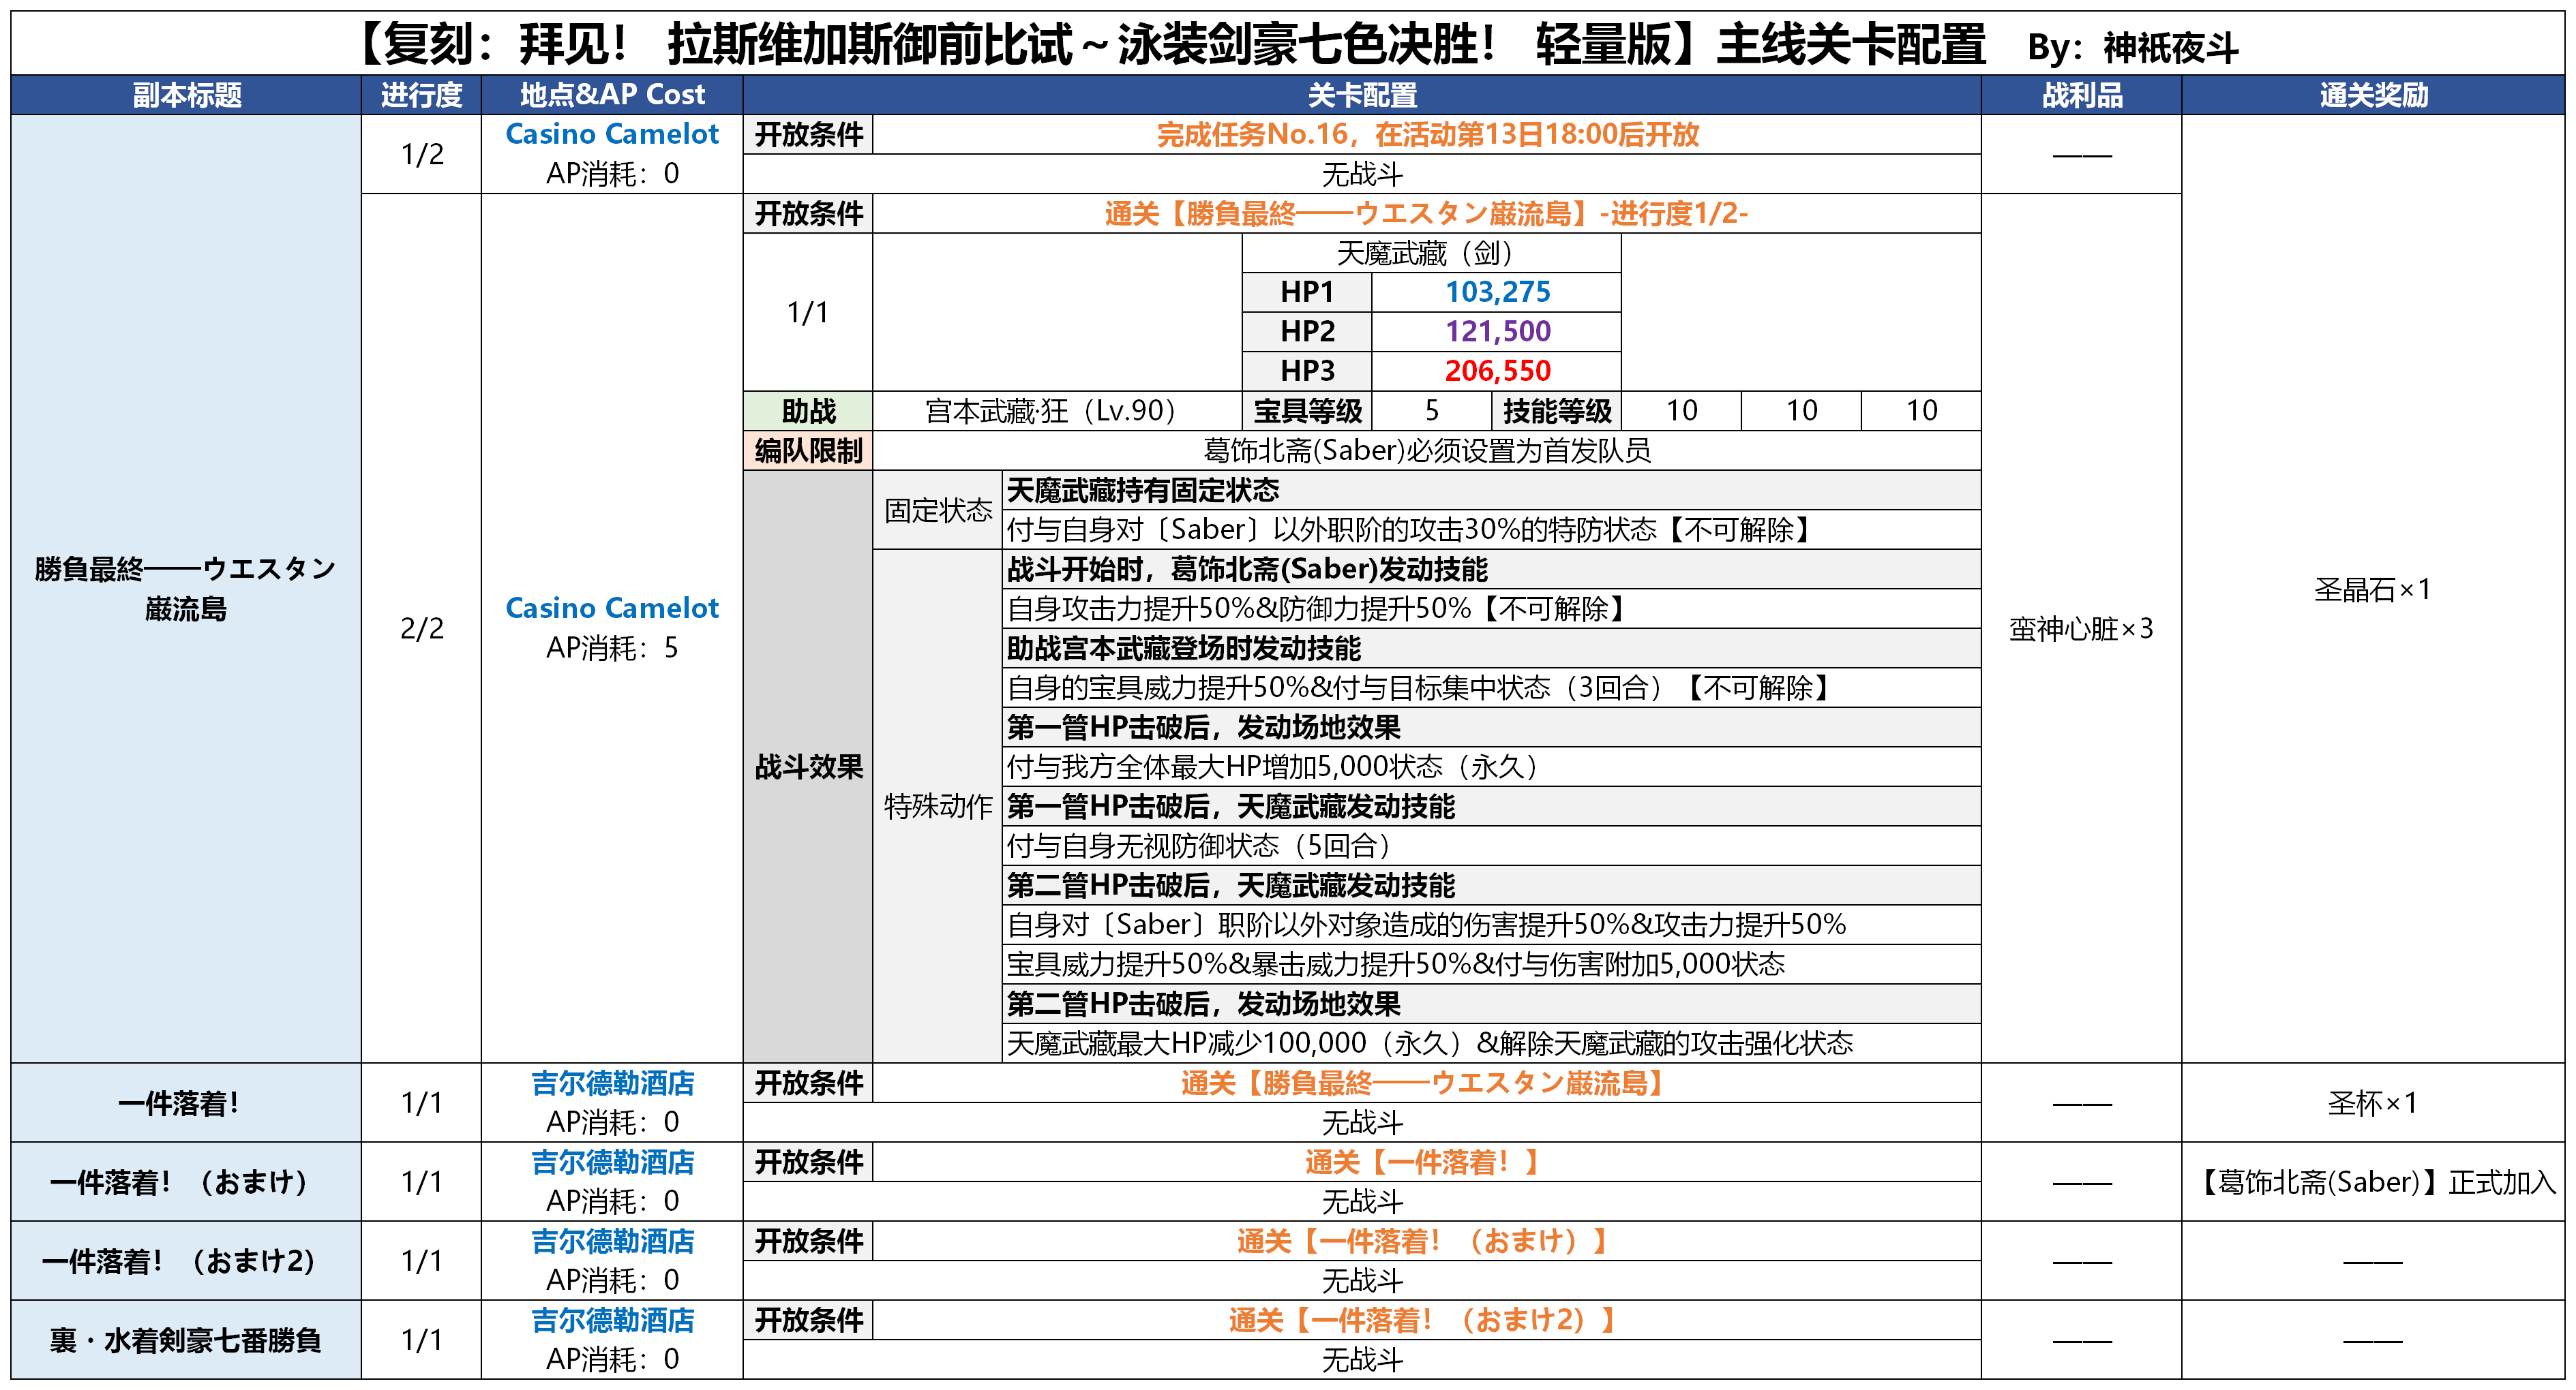Select the 一件落着！（おまけ）title cell
The height and width of the screenshot is (1390, 2576).
186,1182
